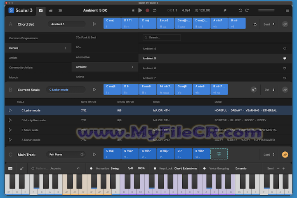Open the list view icon beside layers
This screenshot has width=297, height=198.
pyautogui.click(x=60, y=11)
